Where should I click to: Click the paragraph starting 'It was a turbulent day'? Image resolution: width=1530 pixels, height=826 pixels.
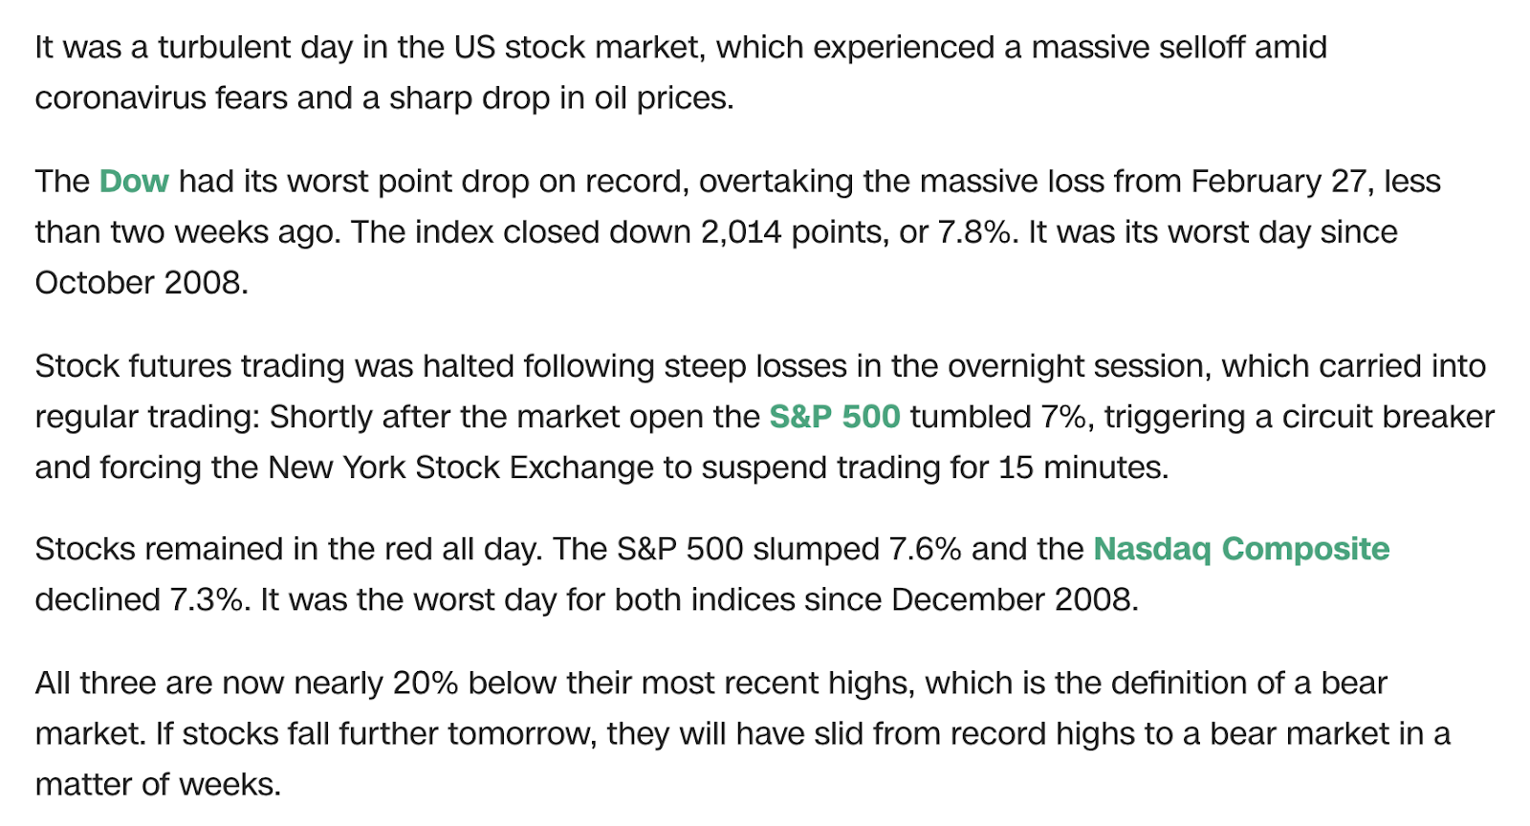pos(681,73)
